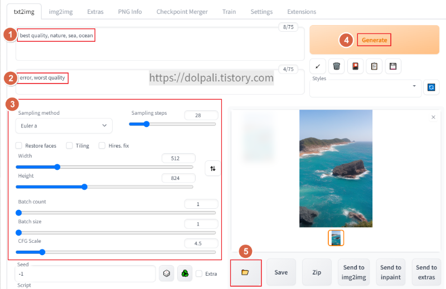Click the floppy disk icon to save style
Viewport: 446px width, 289px height.
393,66
